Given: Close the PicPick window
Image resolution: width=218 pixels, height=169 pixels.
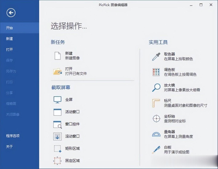Looking at the screenshot, I should 211,5.
